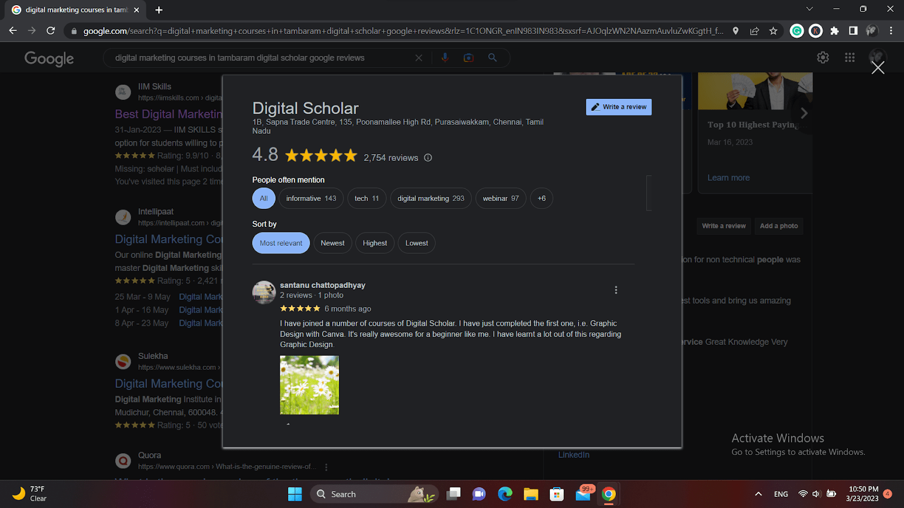Open clock and date 10:50 PM
The height and width of the screenshot is (508, 904).
[863, 494]
